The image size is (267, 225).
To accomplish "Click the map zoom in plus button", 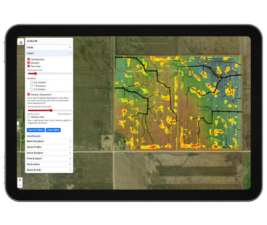I will 20,180.
